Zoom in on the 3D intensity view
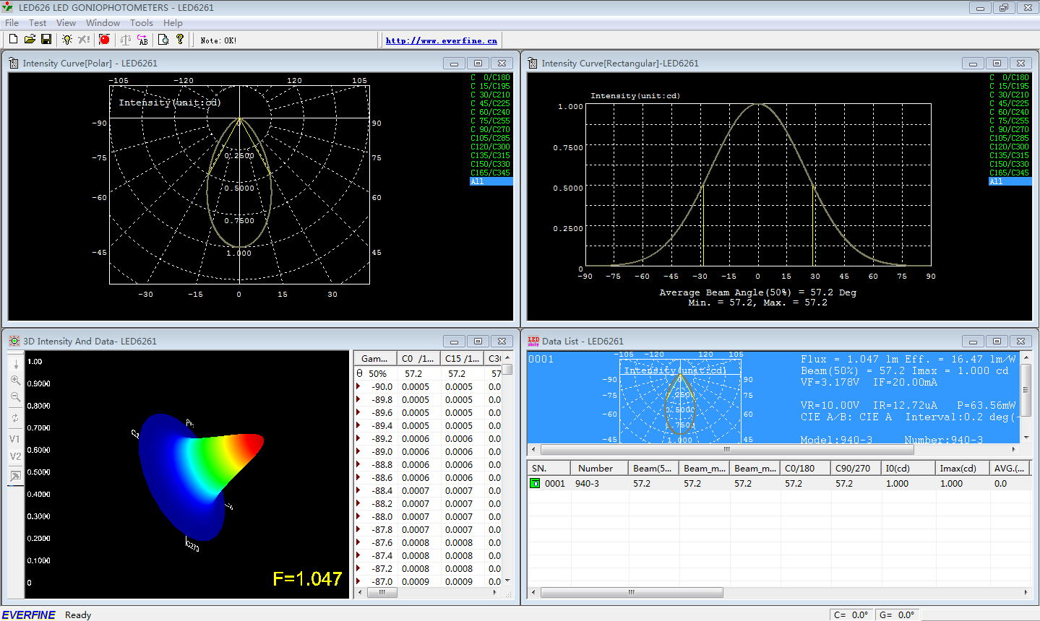This screenshot has width=1040, height=621. click(15, 381)
